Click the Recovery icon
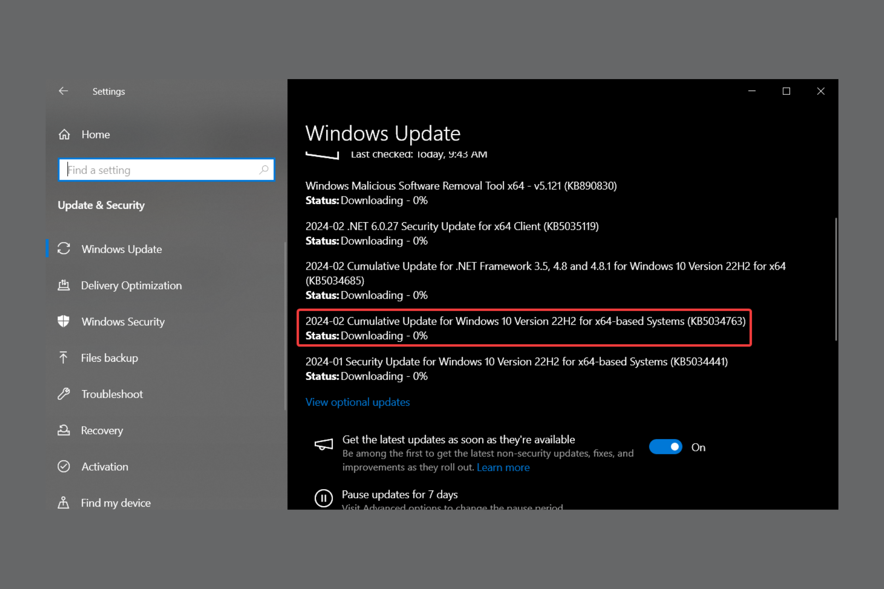 64,430
